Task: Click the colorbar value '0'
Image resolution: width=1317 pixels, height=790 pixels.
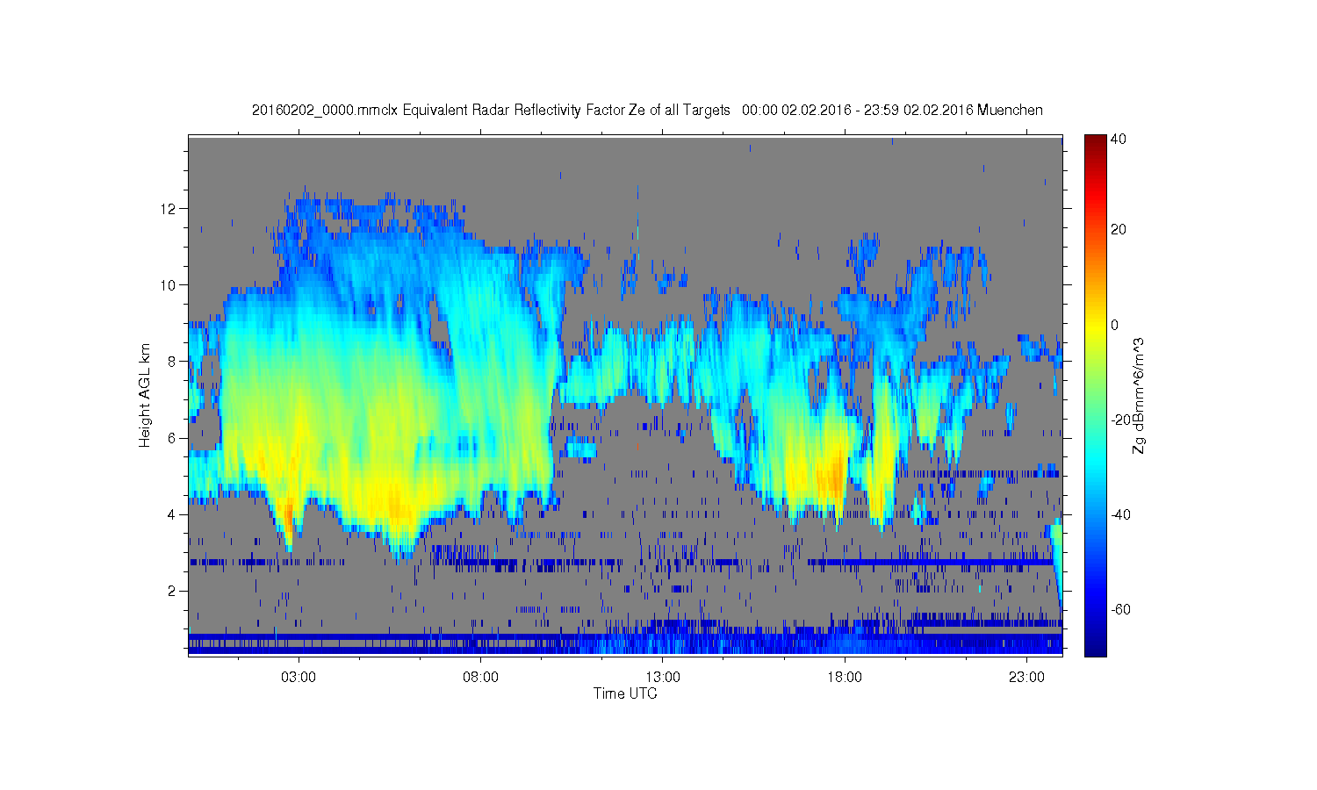Action: pyautogui.click(x=1115, y=325)
